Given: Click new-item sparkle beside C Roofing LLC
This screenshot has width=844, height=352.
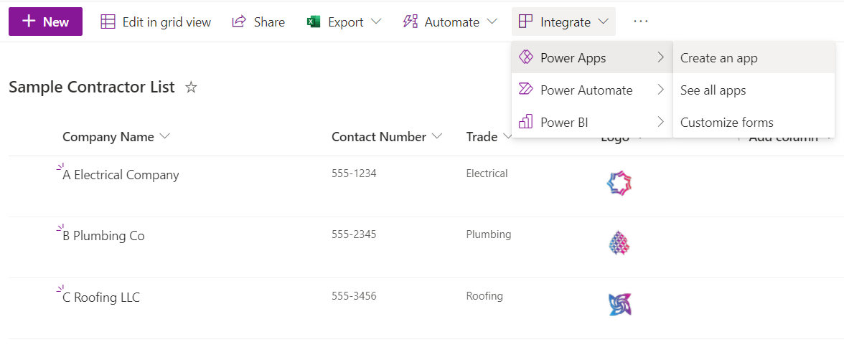Looking at the screenshot, I should point(60,290).
